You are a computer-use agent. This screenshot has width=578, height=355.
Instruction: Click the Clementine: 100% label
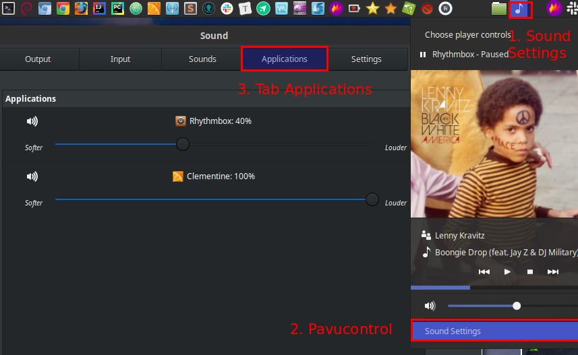221,176
